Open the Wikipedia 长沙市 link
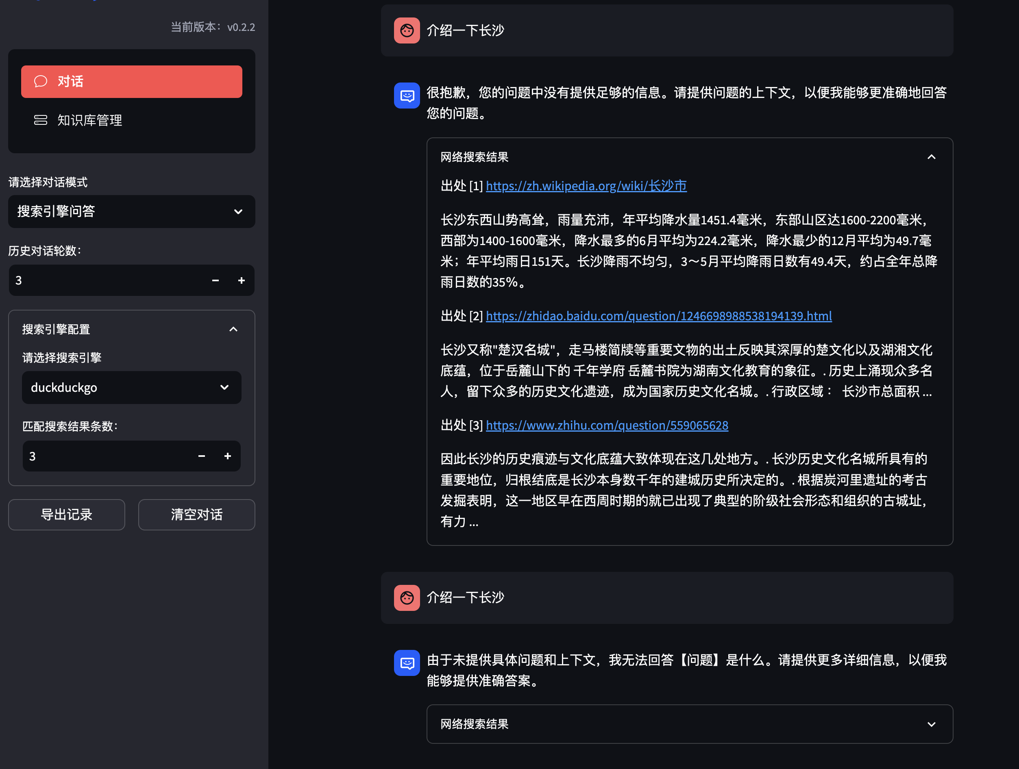Viewport: 1019px width, 769px height. (x=586, y=186)
